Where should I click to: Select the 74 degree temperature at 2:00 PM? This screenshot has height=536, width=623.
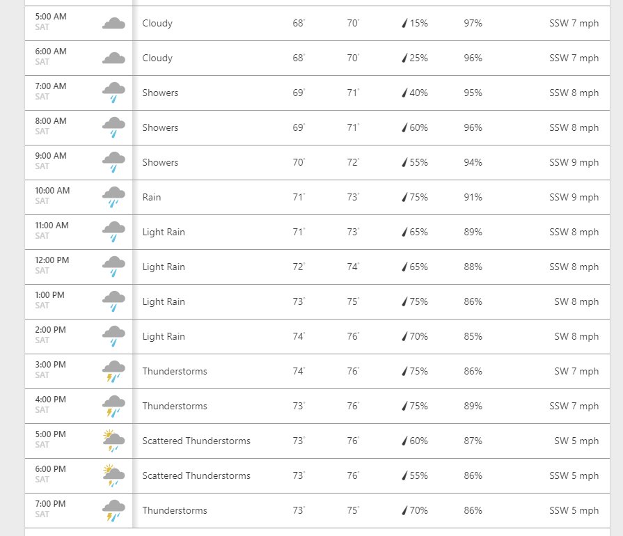click(299, 336)
